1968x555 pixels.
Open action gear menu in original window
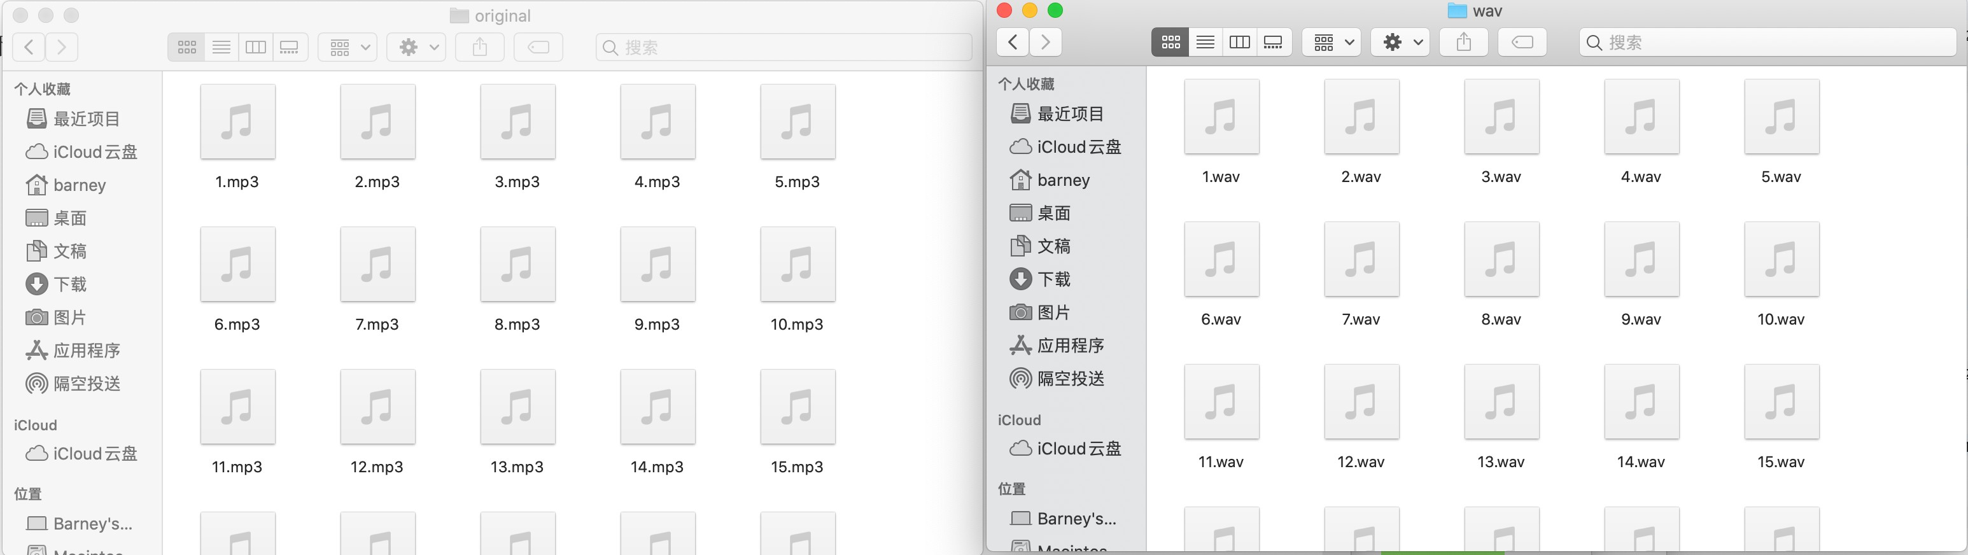coord(416,47)
